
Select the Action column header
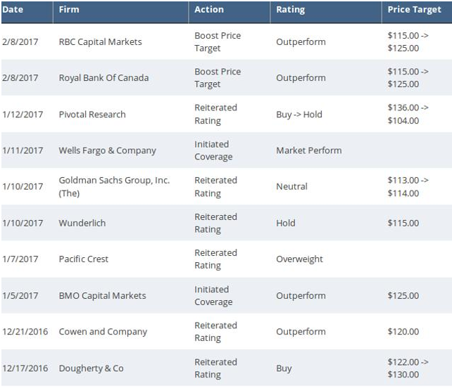pyautogui.click(x=209, y=10)
